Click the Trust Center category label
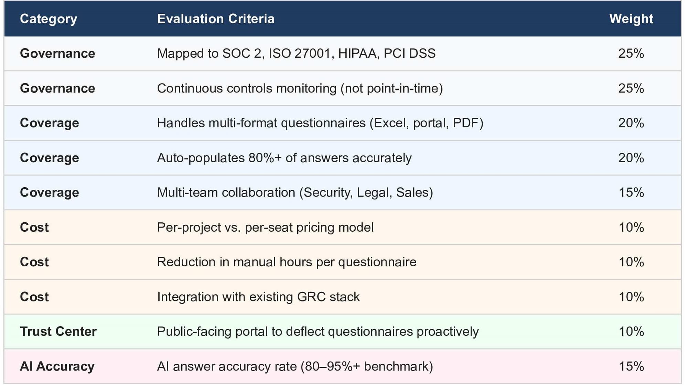Screen dimensions: 688x387 (58, 331)
